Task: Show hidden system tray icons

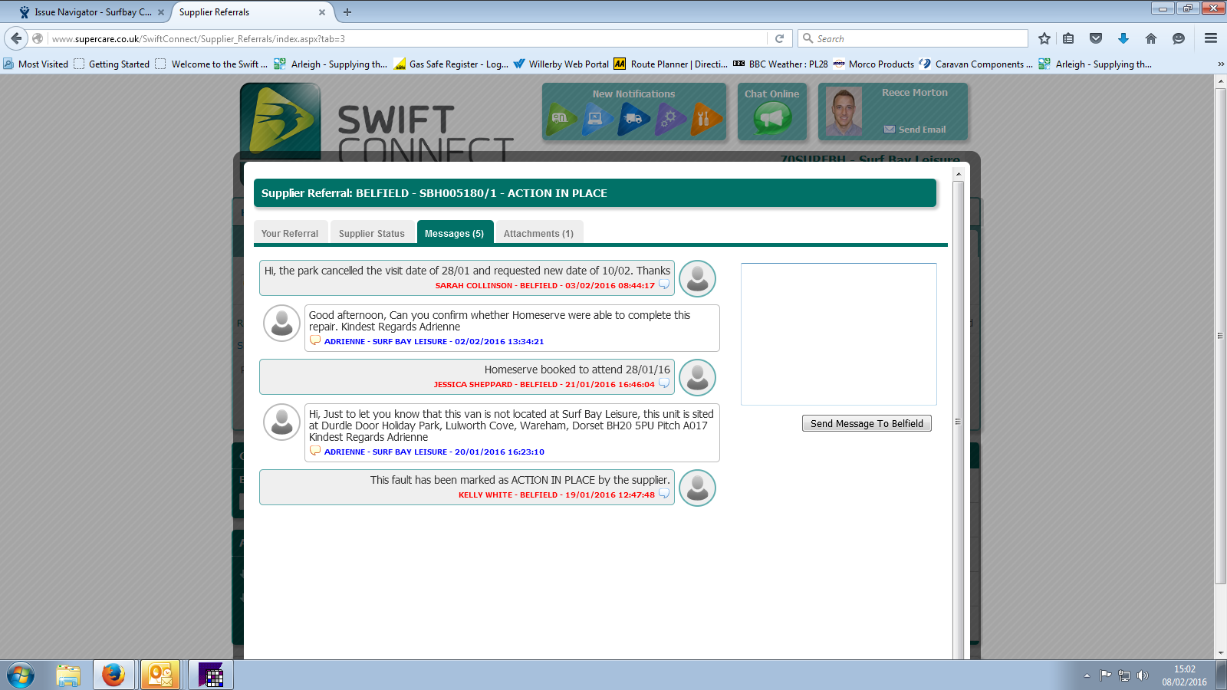Action: coord(1087,675)
